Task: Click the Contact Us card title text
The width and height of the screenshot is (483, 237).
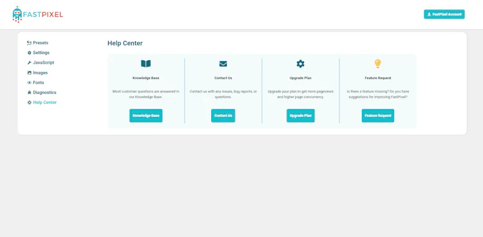Action: coord(223,78)
